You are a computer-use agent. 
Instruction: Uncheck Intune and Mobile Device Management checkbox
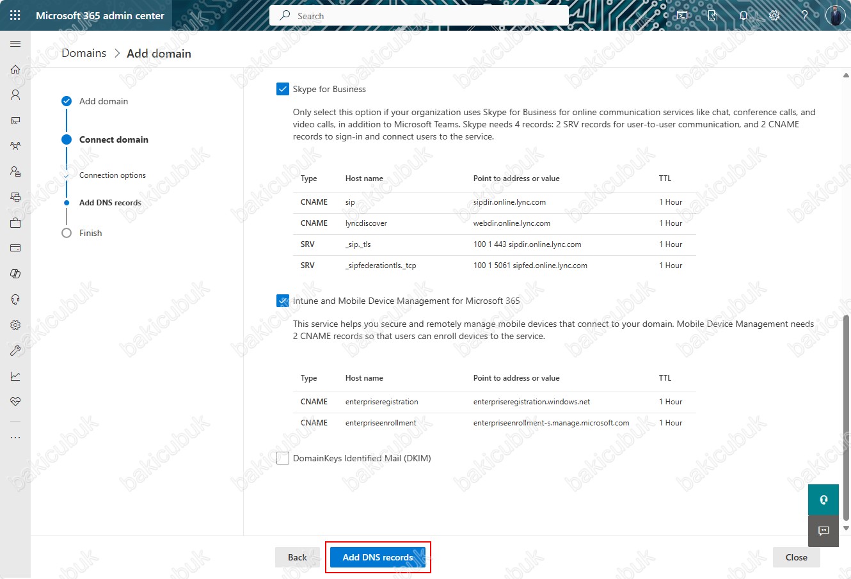(x=283, y=301)
